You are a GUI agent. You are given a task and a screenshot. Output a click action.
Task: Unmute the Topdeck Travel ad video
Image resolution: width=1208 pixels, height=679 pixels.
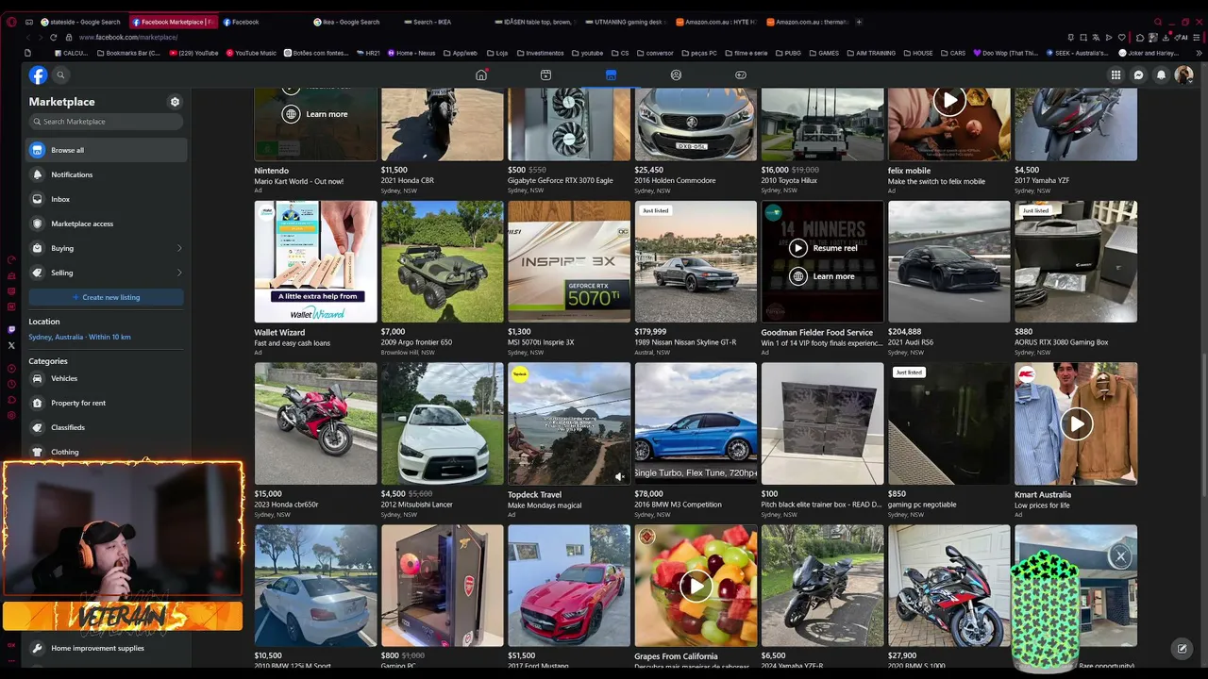pyautogui.click(x=618, y=476)
